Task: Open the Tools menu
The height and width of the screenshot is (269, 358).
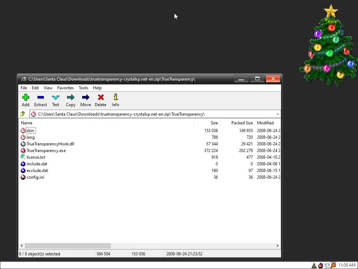Action: [x=83, y=88]
